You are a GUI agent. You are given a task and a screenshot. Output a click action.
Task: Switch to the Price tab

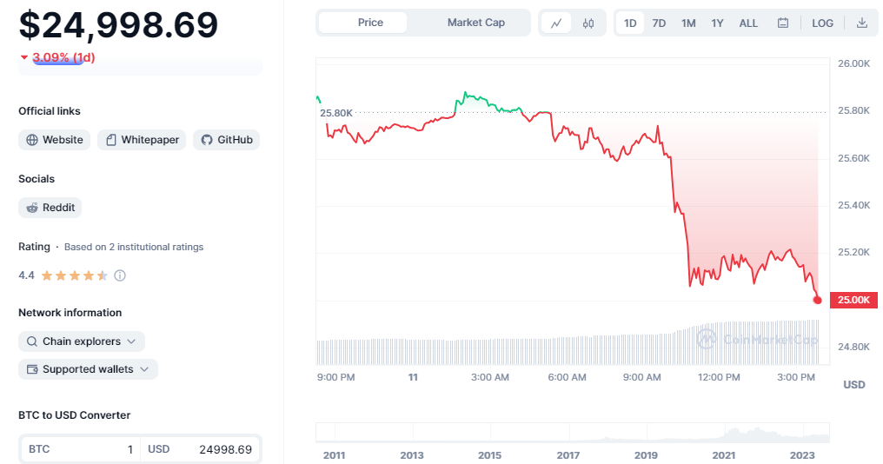pos(370,23)
